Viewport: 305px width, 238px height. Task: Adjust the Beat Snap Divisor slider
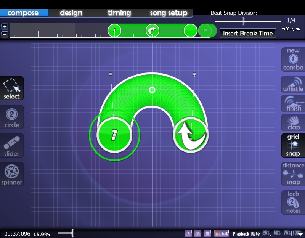pos(243,21)
